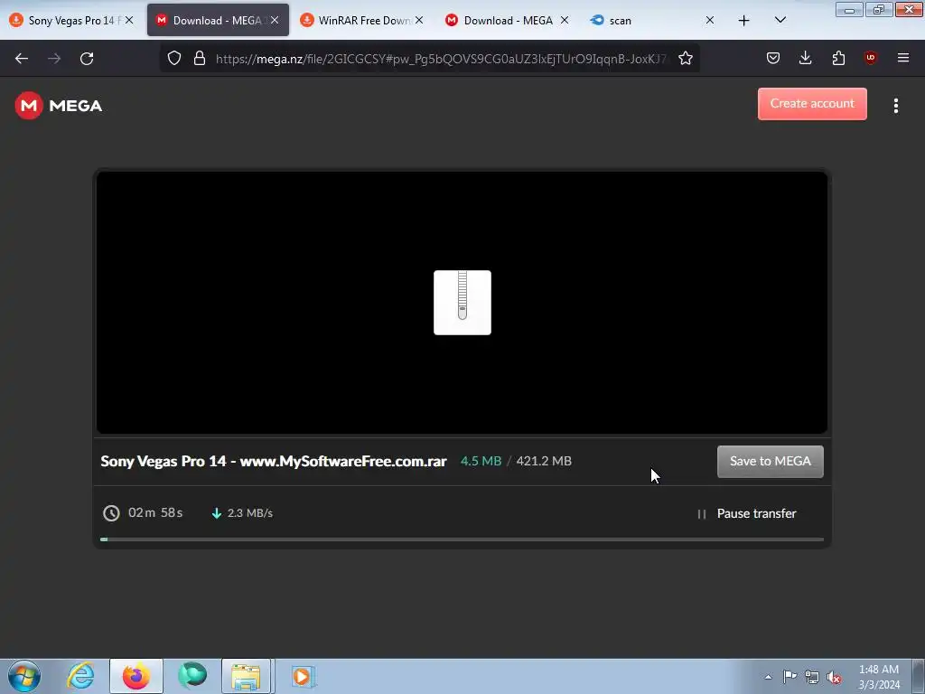925x694 pixels.
Task: Show hidden system tray icons arrow
Action: click(768, 677)
